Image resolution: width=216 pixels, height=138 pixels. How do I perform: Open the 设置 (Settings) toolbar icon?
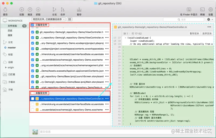[x=211, y=9]
